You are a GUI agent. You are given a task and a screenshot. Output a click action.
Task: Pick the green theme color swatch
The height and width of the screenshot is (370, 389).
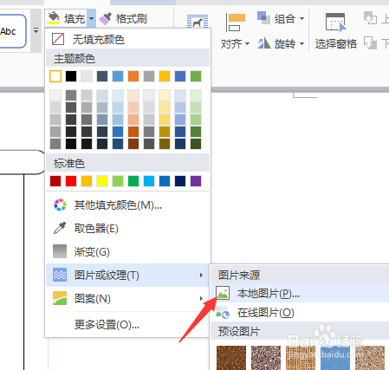pyautogui.click(x=196, y=76)
